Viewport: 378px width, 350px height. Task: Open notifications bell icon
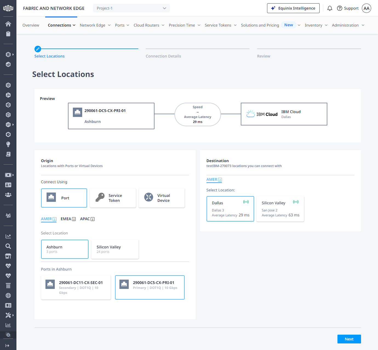click(x=330, y=8)
